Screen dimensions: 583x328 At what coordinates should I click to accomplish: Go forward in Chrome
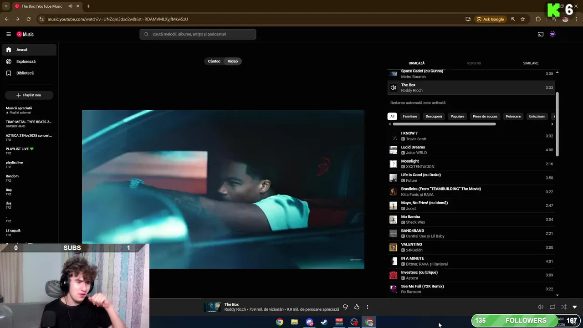click(x=17, y=19)
